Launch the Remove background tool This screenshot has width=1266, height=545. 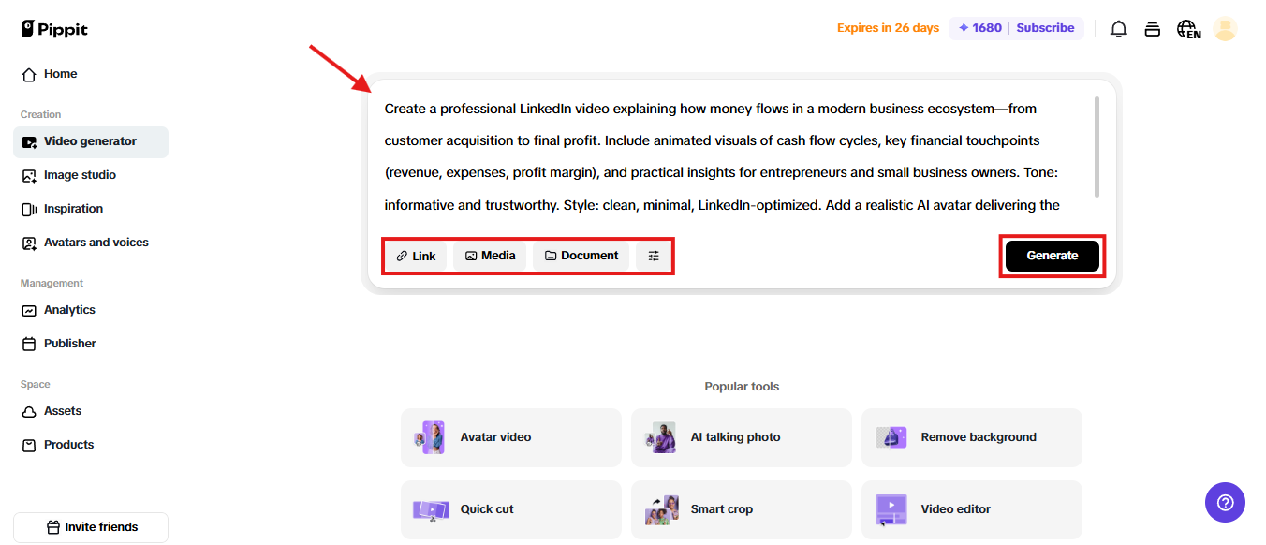pyautogui.click(x=971, y=437)
